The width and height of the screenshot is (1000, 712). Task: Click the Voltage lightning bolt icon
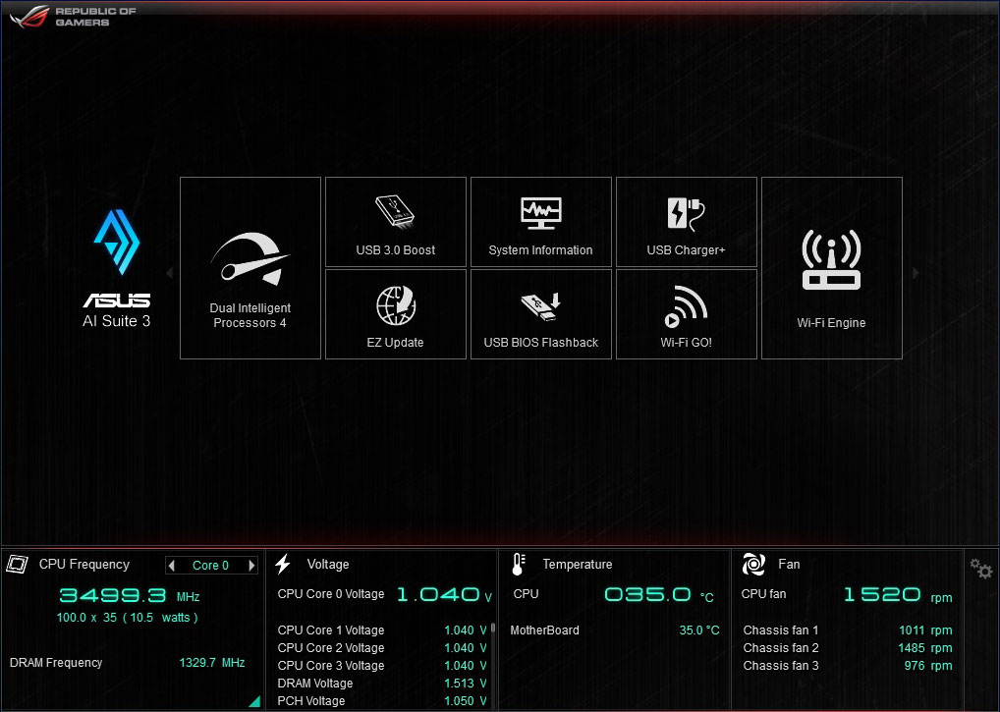pyautogui.click(x=283, y=564)
